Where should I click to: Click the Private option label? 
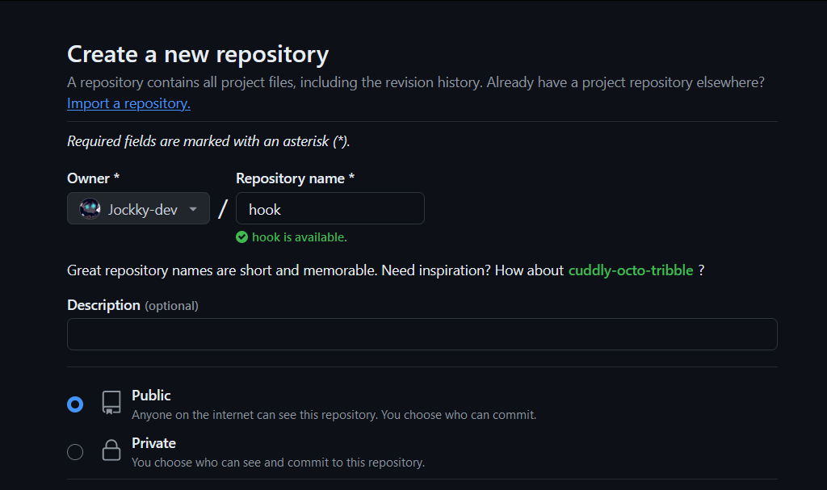(154, 443)
